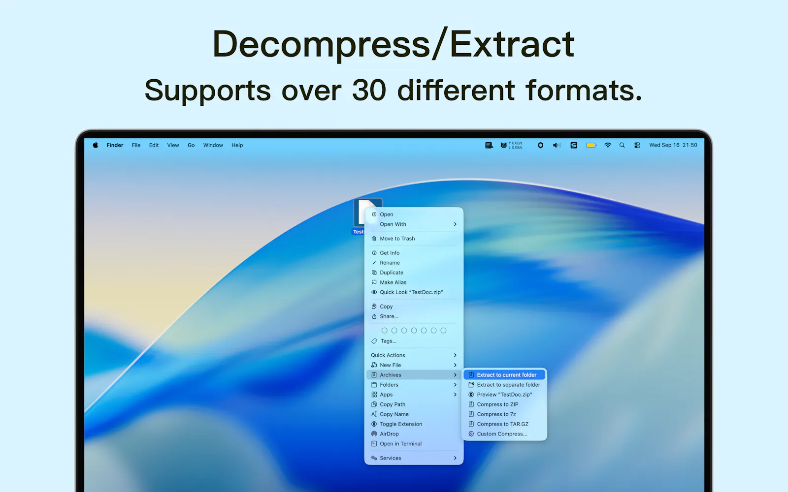Choose Preview "TestDoc.zip"
Viewport: 788px width, 492px height.
(504, 395)
